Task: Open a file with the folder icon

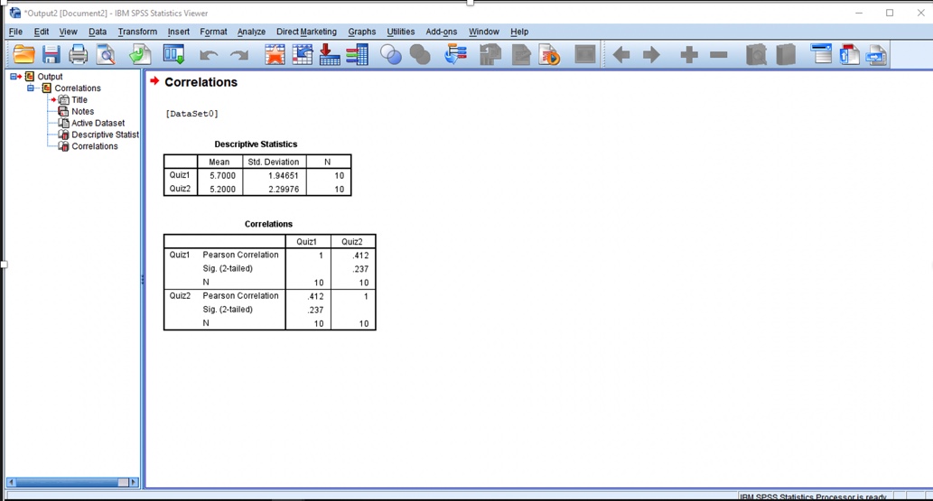Action: coord(23,55)
